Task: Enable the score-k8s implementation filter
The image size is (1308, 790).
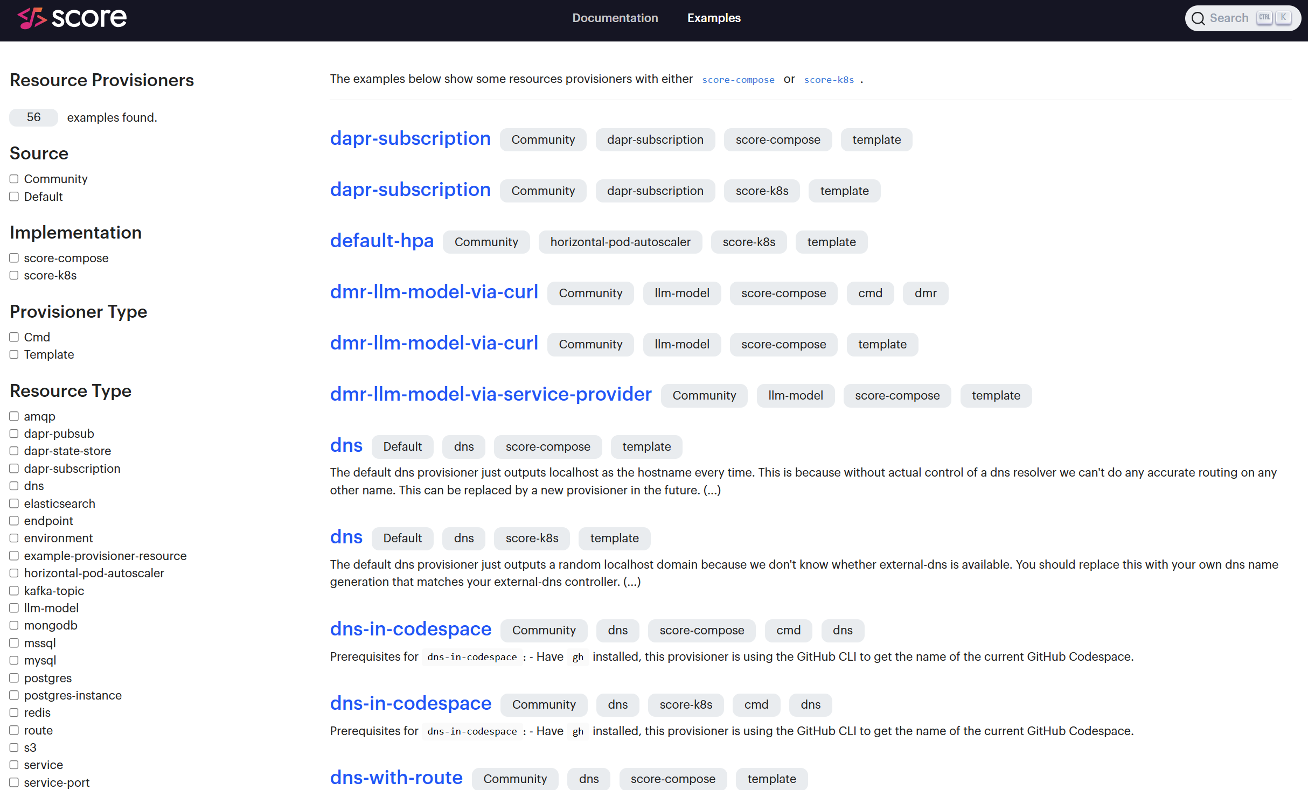Action: (14, 275)
